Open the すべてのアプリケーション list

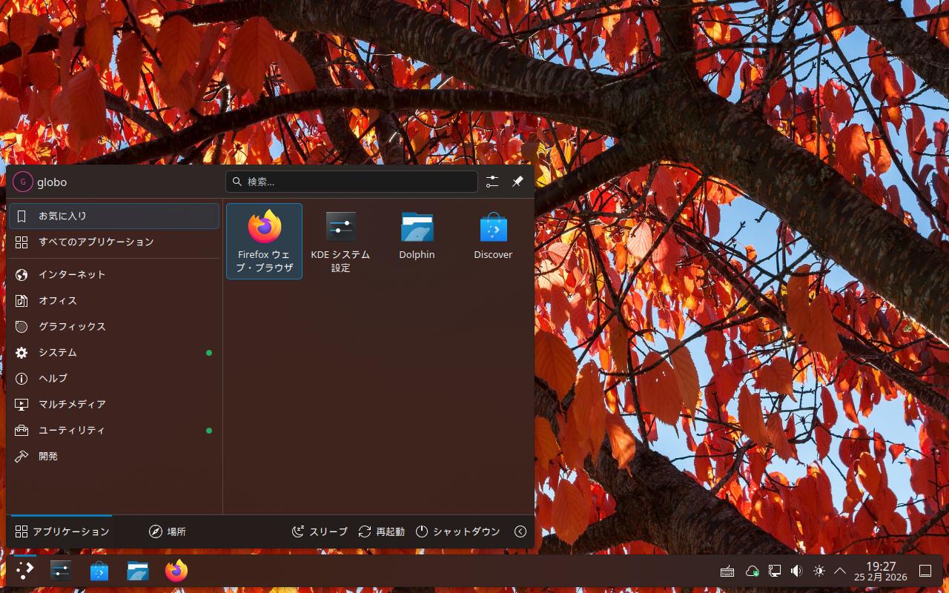[96, 242]
